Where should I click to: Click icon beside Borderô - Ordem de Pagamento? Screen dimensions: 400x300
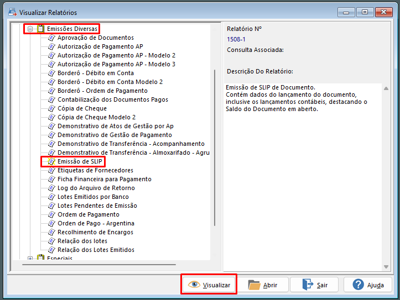coord(52,91)
